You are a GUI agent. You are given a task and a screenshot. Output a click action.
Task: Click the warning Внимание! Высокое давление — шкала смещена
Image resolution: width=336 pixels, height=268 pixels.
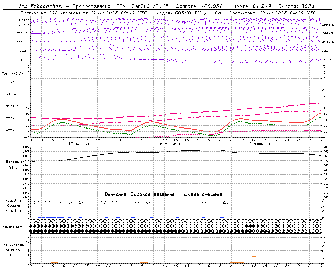point(164,194)
